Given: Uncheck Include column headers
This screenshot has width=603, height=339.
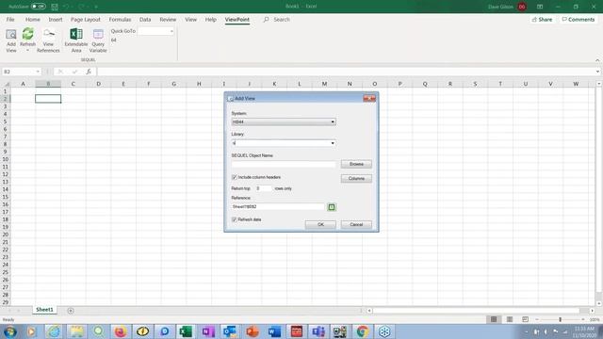Looking at the screenshot, I should click(235, 177).
